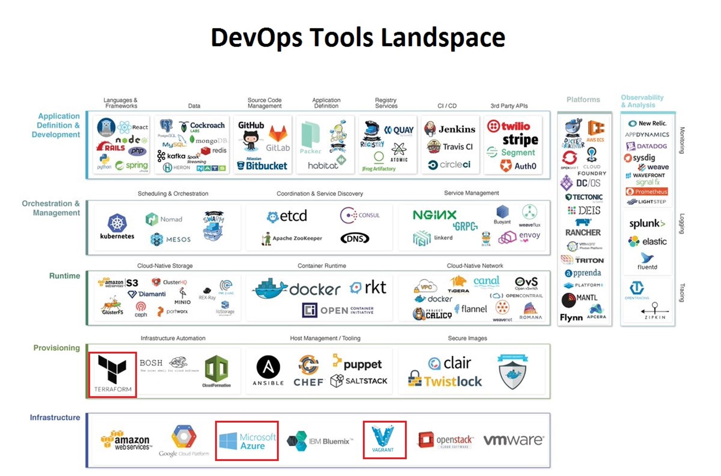Click the "Provisioning" row label
The height and width of the screenshot is (476, 721).
pyautogui.click(x=57, y=348)
